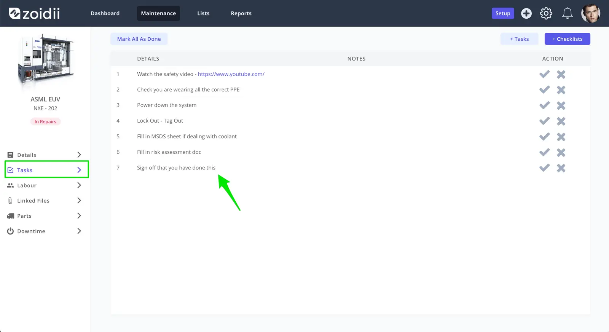Open the Reports menu

pos(241,13)
